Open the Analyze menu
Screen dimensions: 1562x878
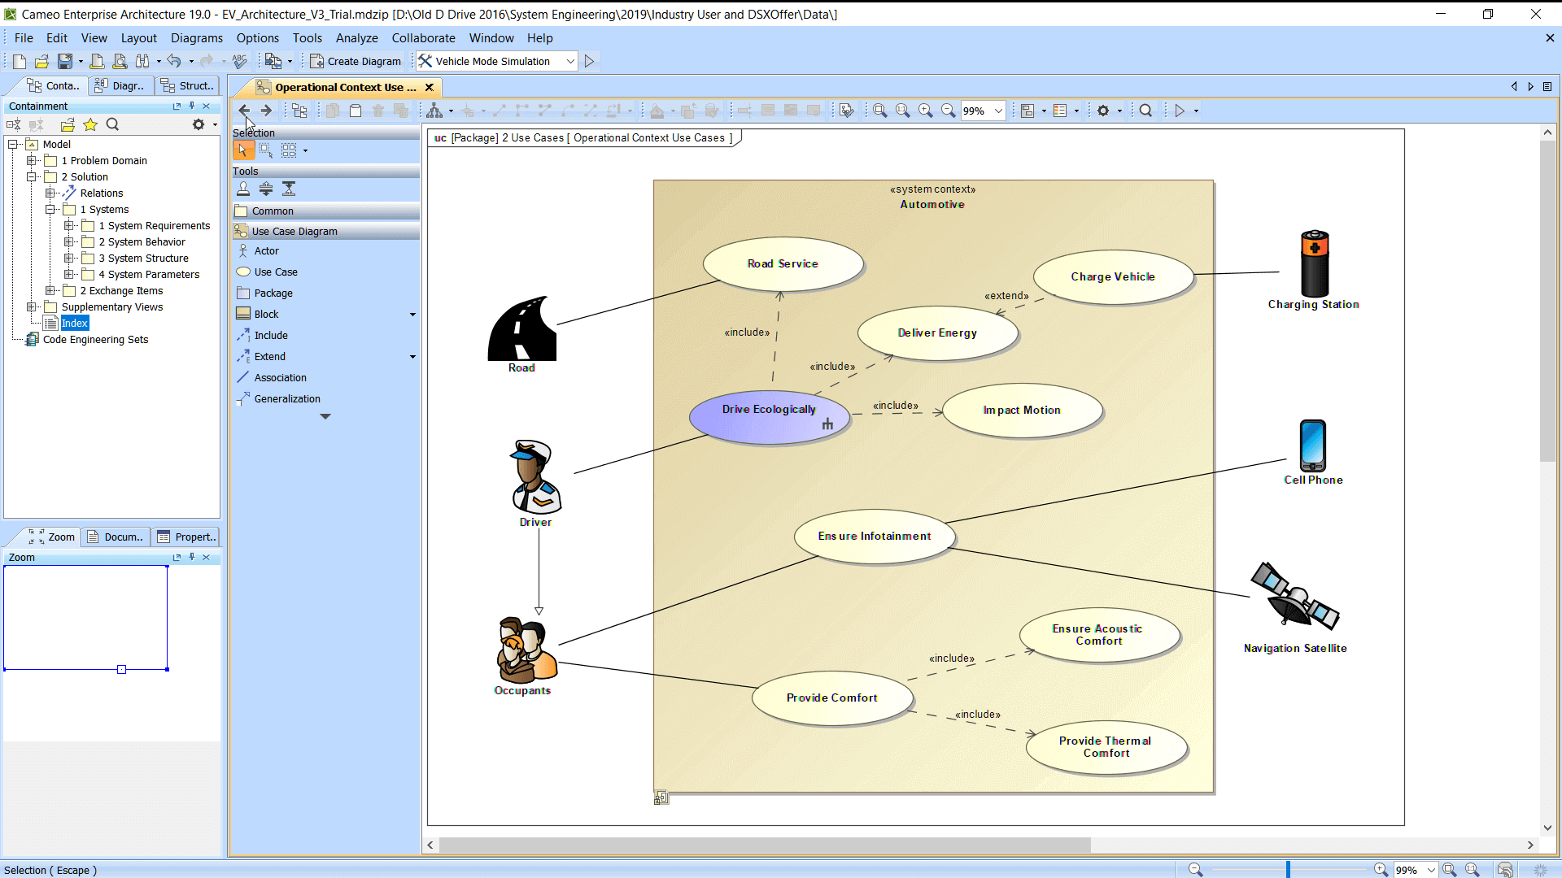coord(356,38)
